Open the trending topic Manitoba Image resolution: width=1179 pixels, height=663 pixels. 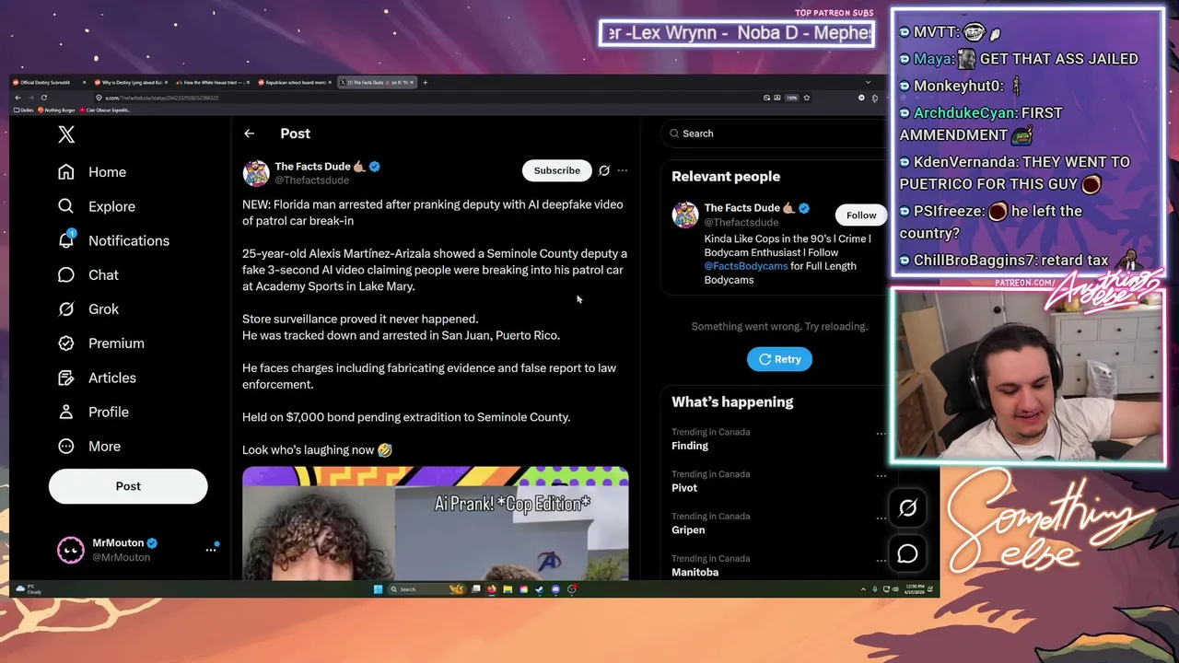[x=695, y=573]
